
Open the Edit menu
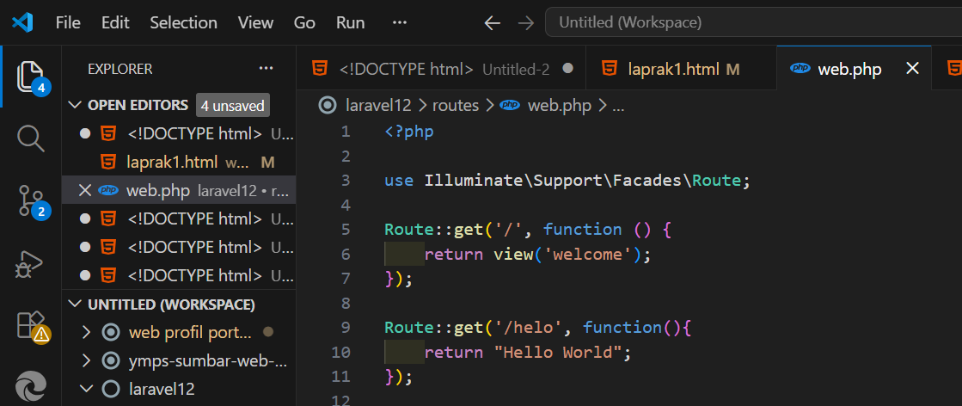click(x=115, y=22)
